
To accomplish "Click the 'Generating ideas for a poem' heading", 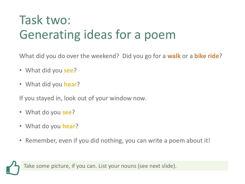I will tap(97, 35).
